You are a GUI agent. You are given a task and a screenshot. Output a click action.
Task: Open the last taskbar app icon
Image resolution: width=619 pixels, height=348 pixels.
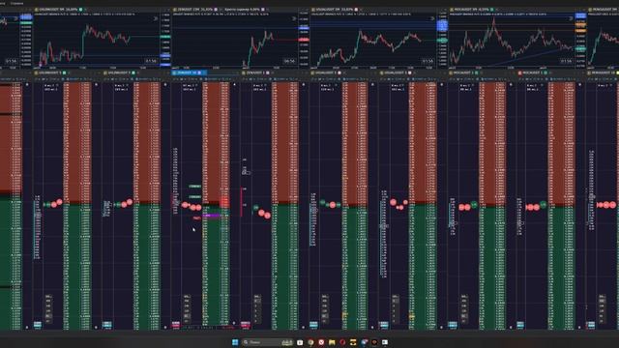click(x=385, y=342)
